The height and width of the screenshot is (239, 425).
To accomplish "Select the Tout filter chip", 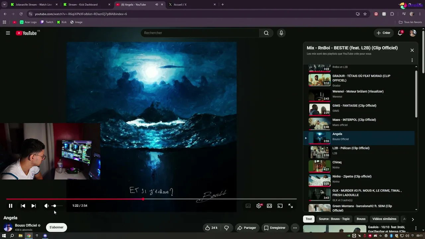I will click(309, 219).
